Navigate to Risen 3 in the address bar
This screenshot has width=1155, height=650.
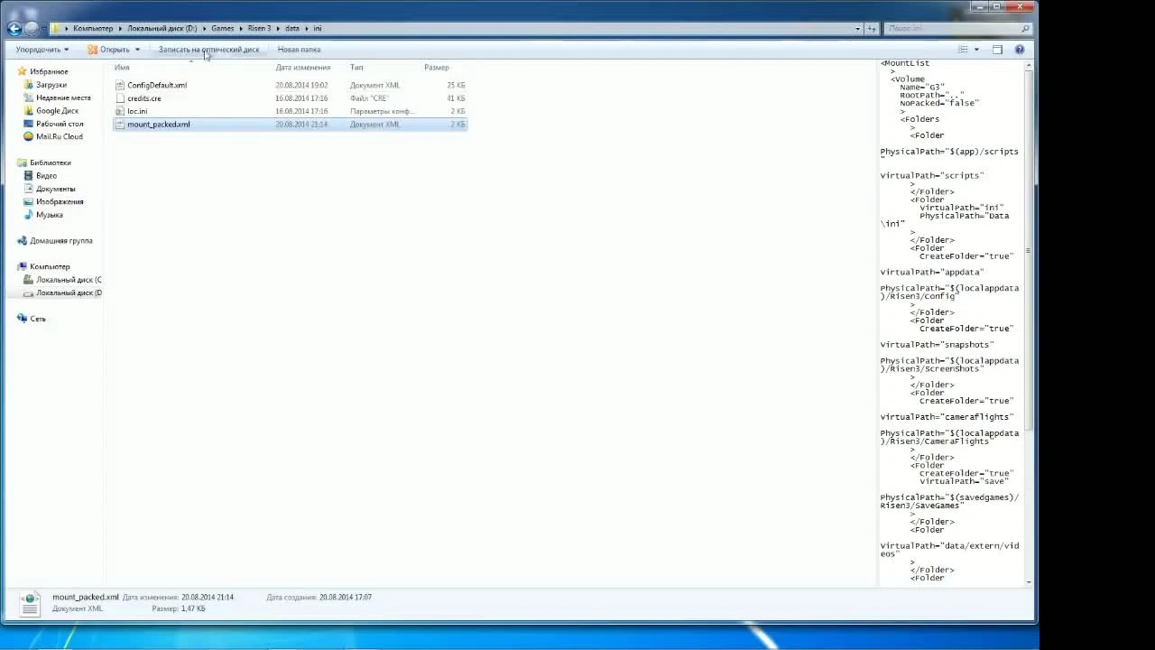259,29
